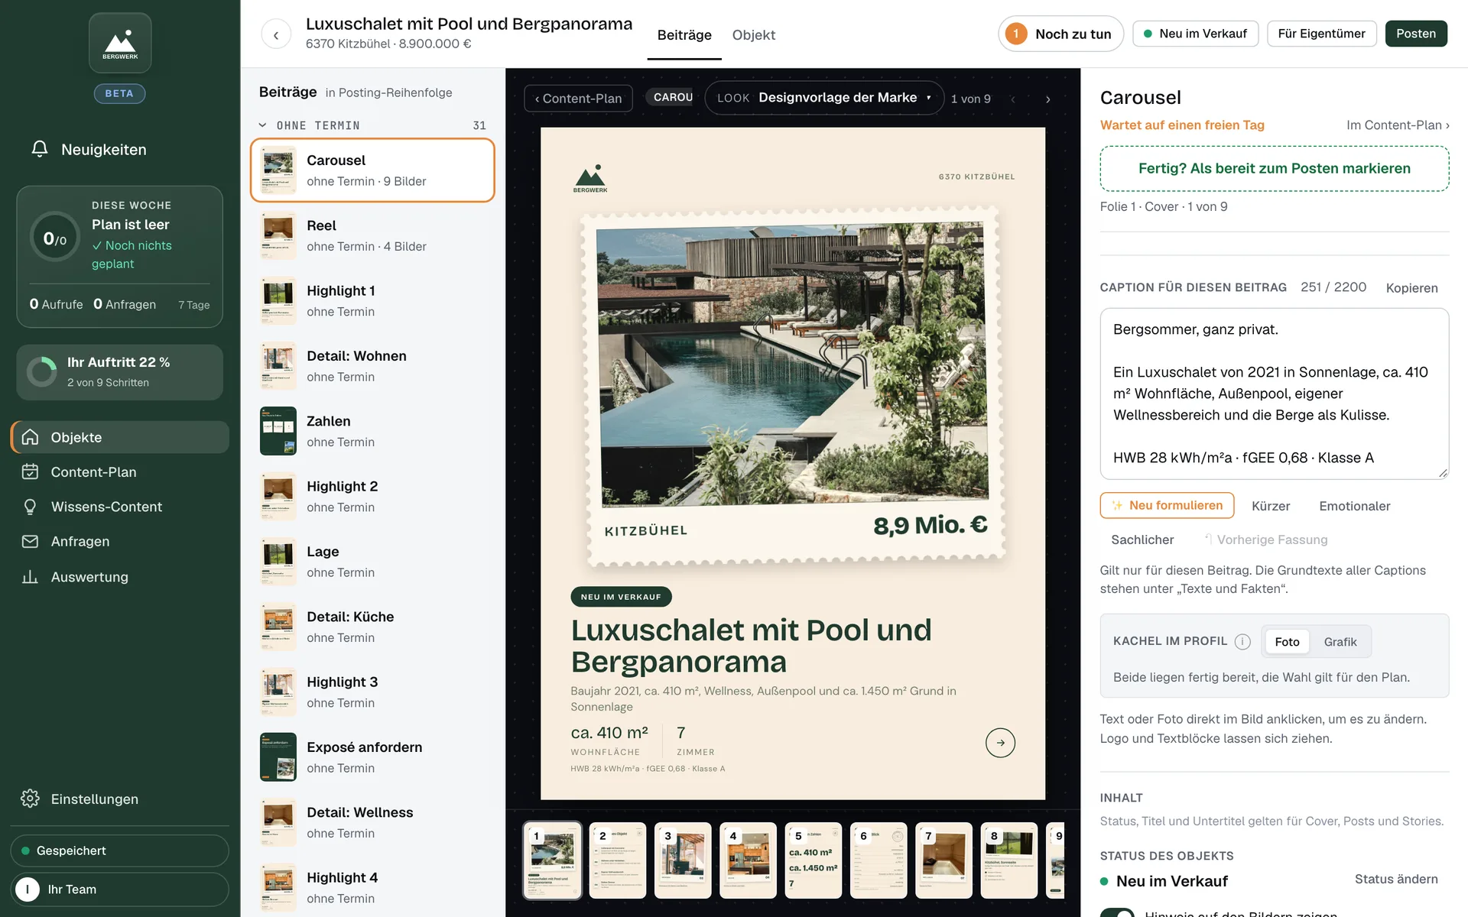Click Für Eigentümer button

[1321, 34]
